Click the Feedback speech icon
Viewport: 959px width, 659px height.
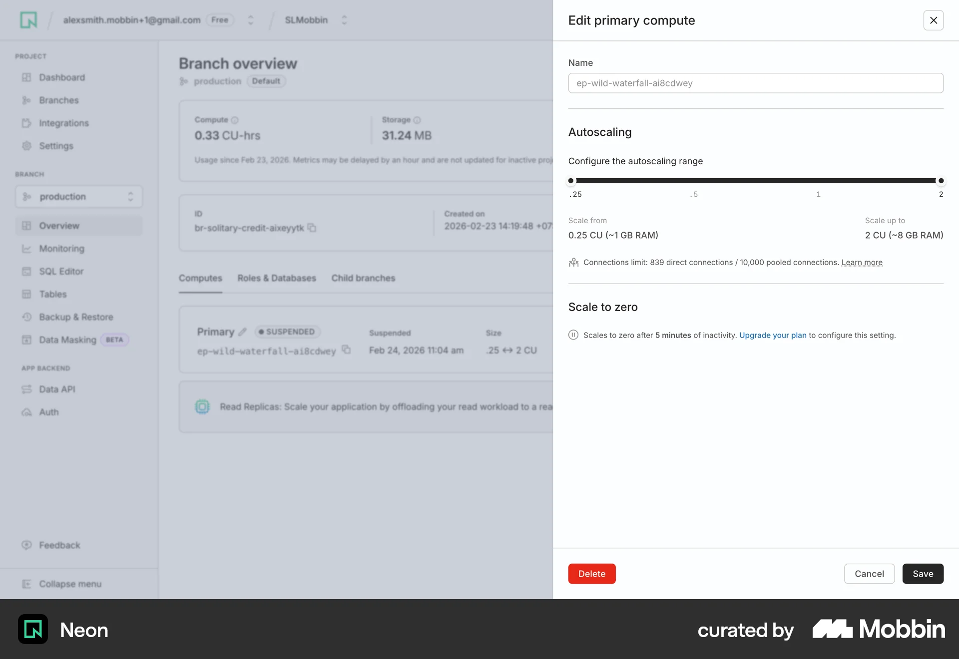[26, 545]
